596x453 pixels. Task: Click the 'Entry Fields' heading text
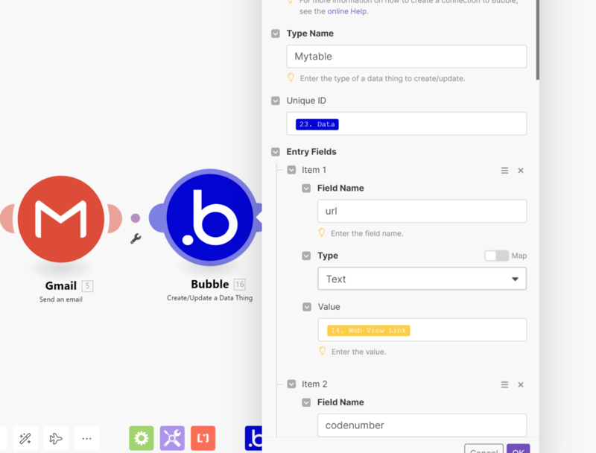tap(311, 152)
